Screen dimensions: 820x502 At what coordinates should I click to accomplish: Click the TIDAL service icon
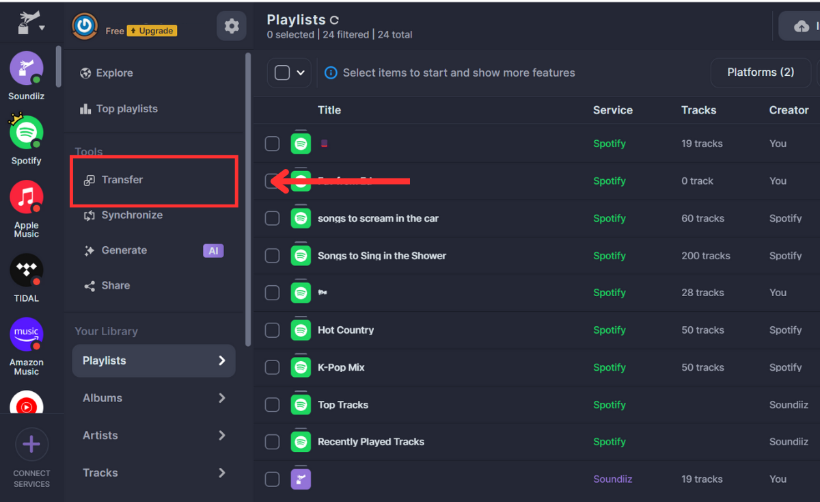click(x=27, y=272)
